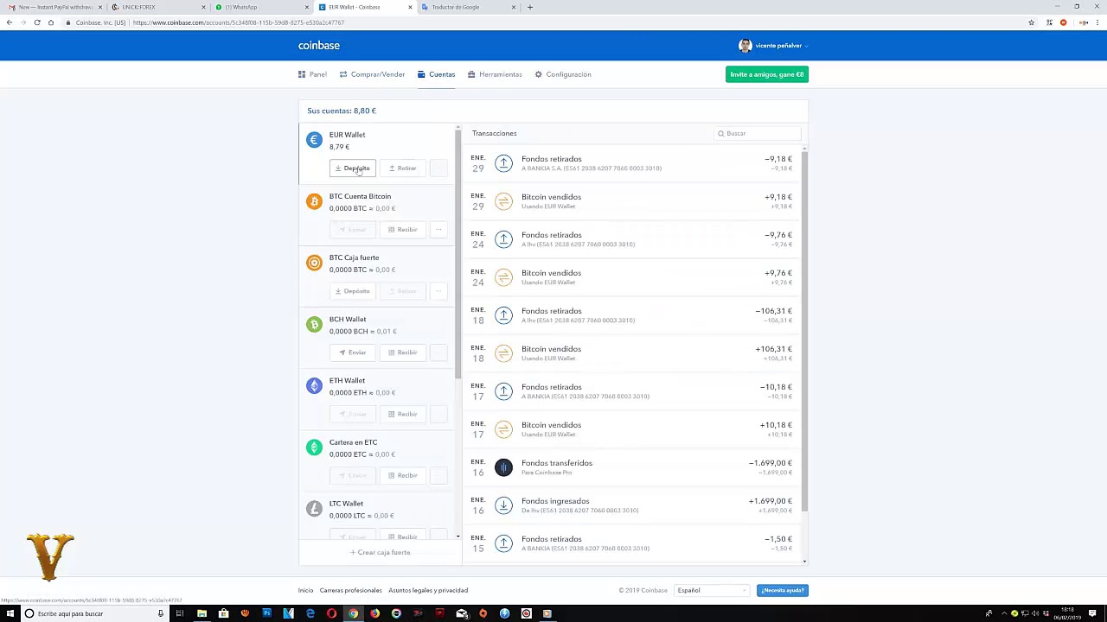Click Retirar under EUR Wallet
This screenshot has width=1107, height=622.
click(402, 168)
